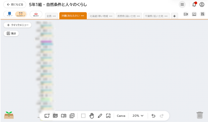208x122 pixels.
Task: Switch to みんなのボード mode
Action: click(21, 14)
